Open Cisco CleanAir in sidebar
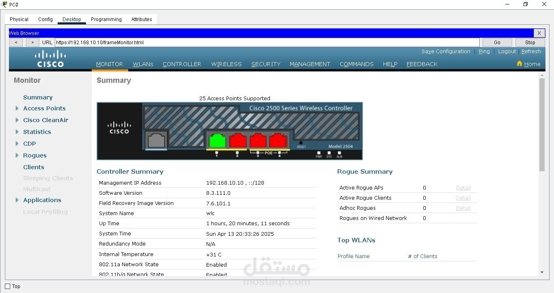 (46, 120)
